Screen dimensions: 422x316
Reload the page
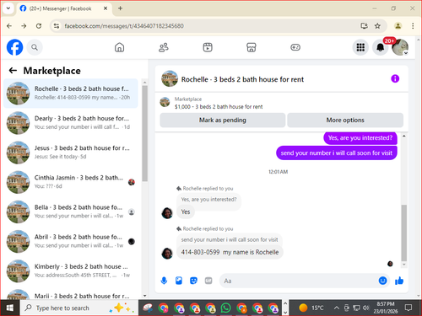39,26
